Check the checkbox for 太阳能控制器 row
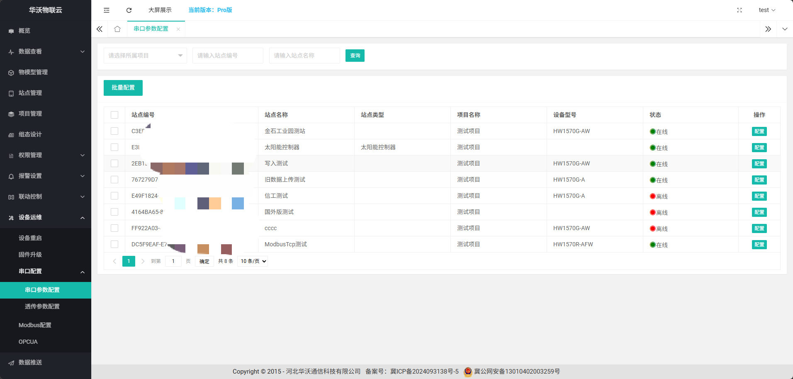 (114, 147)
